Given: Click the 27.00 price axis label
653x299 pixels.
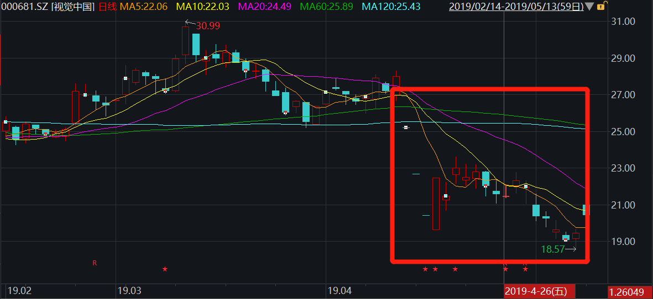Looking at the screenshot, I should (622, 95).
